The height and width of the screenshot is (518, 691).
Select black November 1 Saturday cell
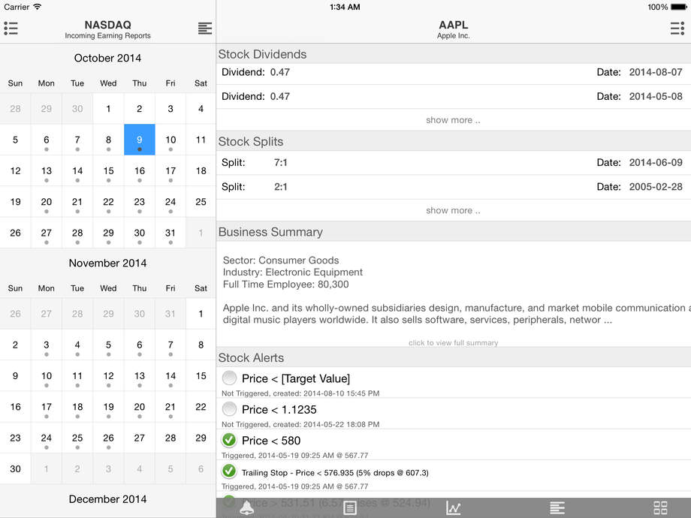coord(201,314)
